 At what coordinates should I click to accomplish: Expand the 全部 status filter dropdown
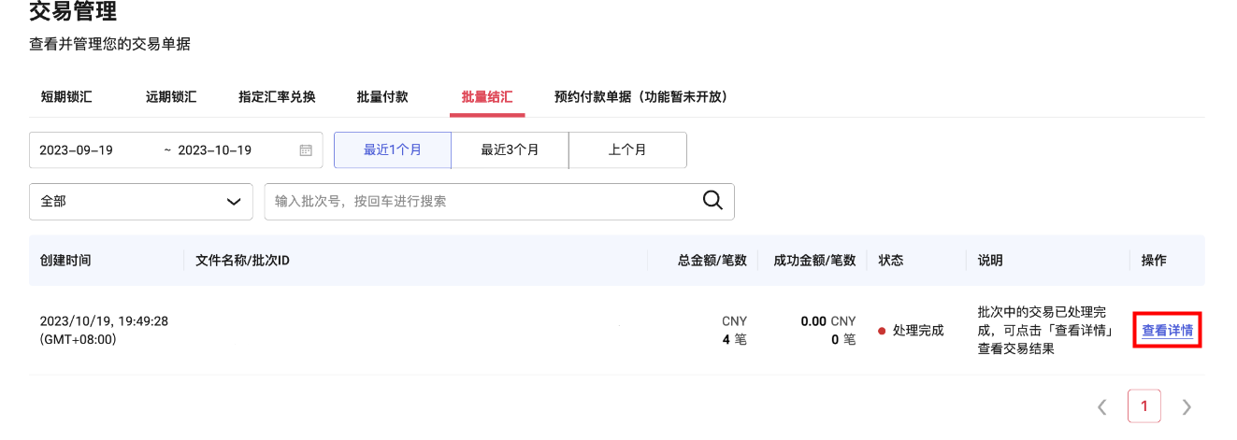coord(141,202)
